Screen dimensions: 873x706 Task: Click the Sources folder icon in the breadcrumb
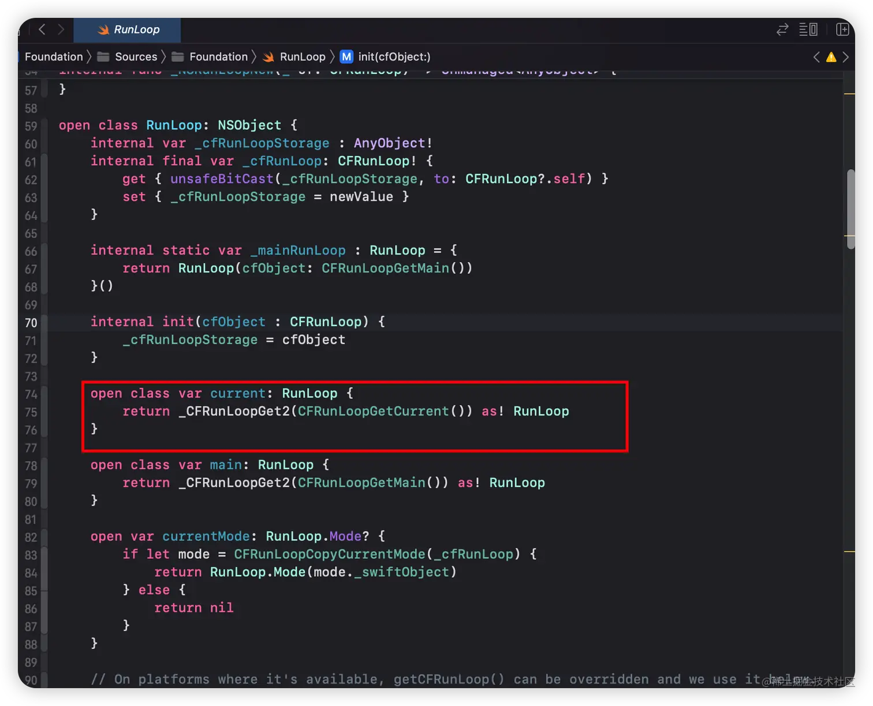[x=103, y=57]
